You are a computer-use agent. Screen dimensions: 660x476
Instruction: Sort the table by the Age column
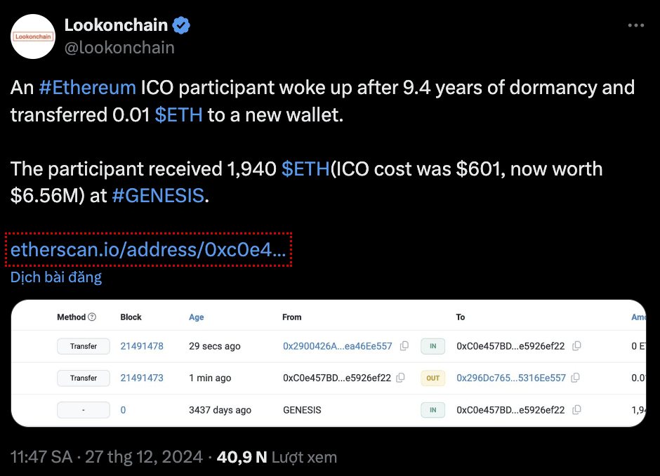point(196,317)
